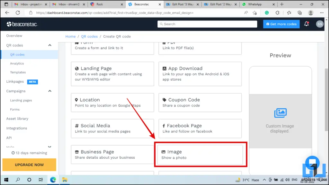Collapse the Campaigns sidebar section
329x185 pixels.
pos(50,91)
